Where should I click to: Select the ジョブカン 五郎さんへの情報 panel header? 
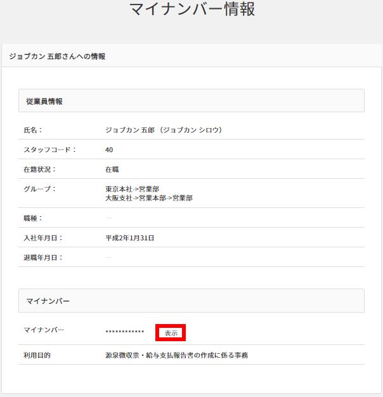(x=57, y=56)
